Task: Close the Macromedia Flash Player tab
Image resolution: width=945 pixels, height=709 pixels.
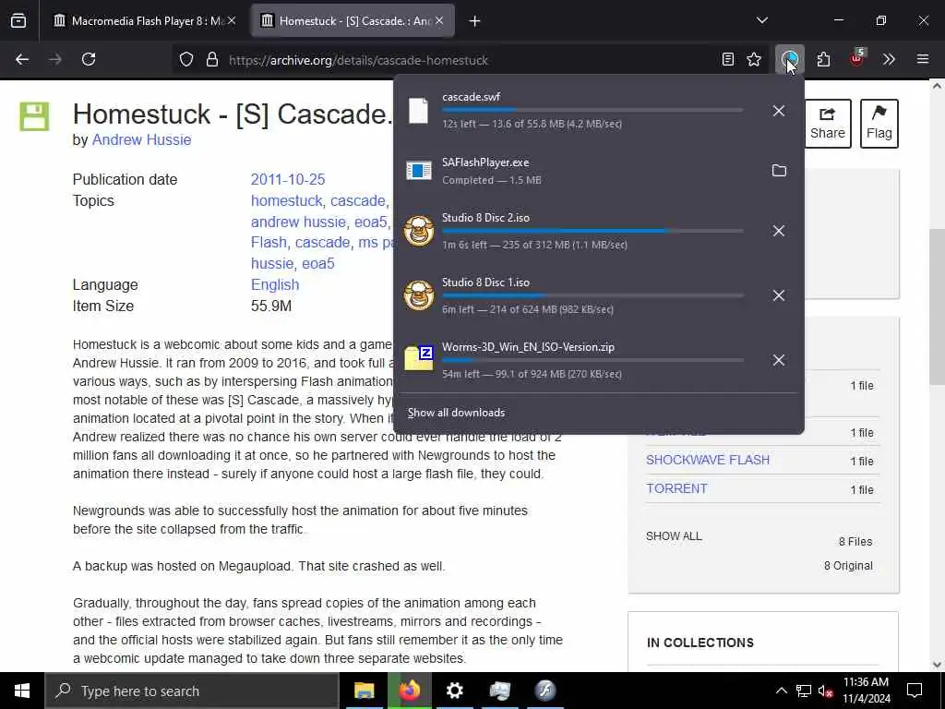Action: tap(232, 21)
